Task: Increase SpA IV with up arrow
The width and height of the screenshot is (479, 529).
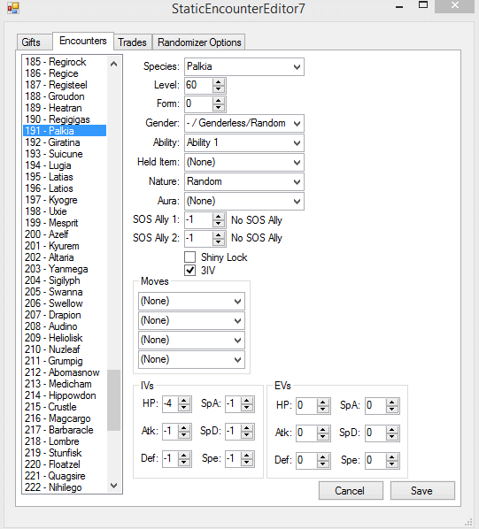Action: coord(247,401)
